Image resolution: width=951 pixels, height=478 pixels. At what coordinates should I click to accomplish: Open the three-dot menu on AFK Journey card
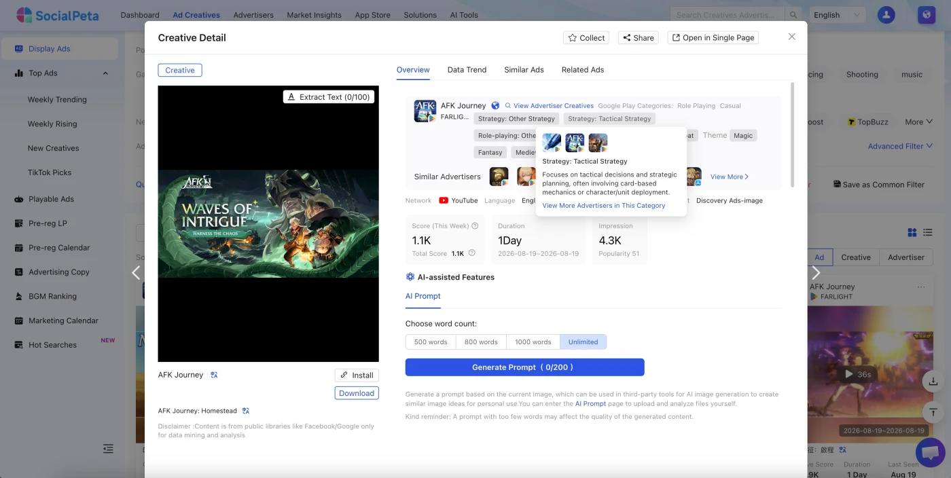tap(921, 287)
